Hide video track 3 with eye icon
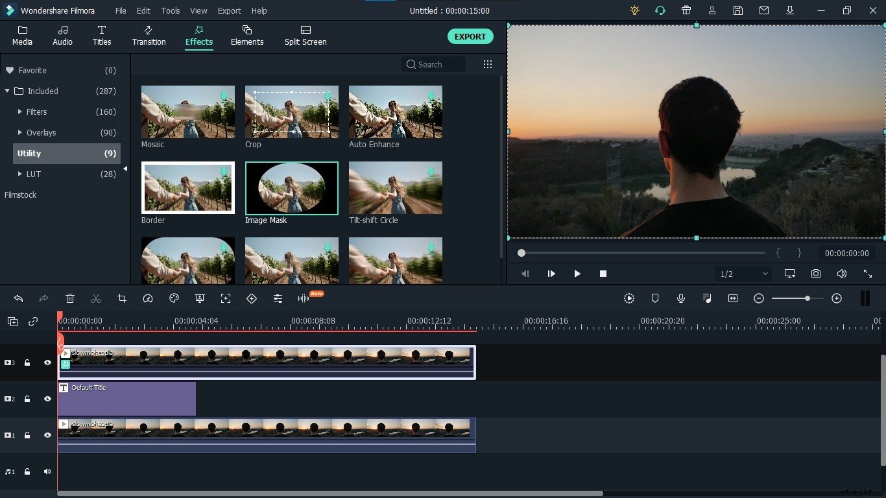The width and height of the screenshot is (886, 498). coord(47,362)
